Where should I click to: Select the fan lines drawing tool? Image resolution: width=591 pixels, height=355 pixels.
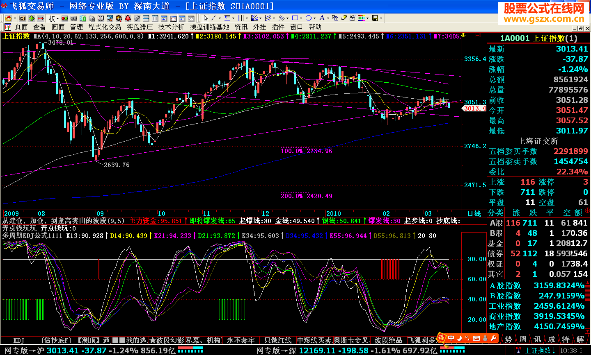(254, 18)
